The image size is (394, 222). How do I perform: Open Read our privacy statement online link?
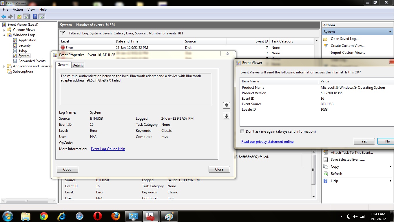tap(267, 142)
